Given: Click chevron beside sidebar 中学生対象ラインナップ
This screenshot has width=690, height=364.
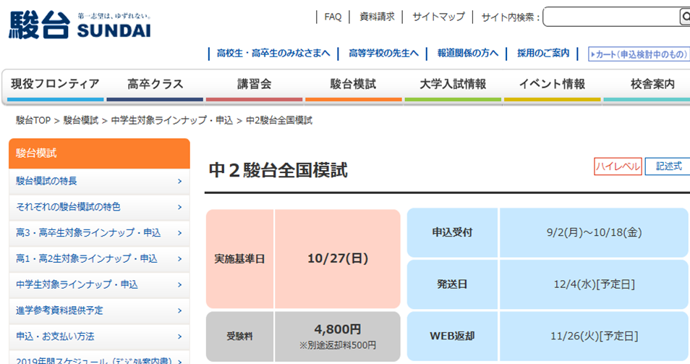Looking at the screenshot, I should [179, 285].
